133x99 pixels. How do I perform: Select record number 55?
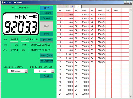click(x=92, y=62)
